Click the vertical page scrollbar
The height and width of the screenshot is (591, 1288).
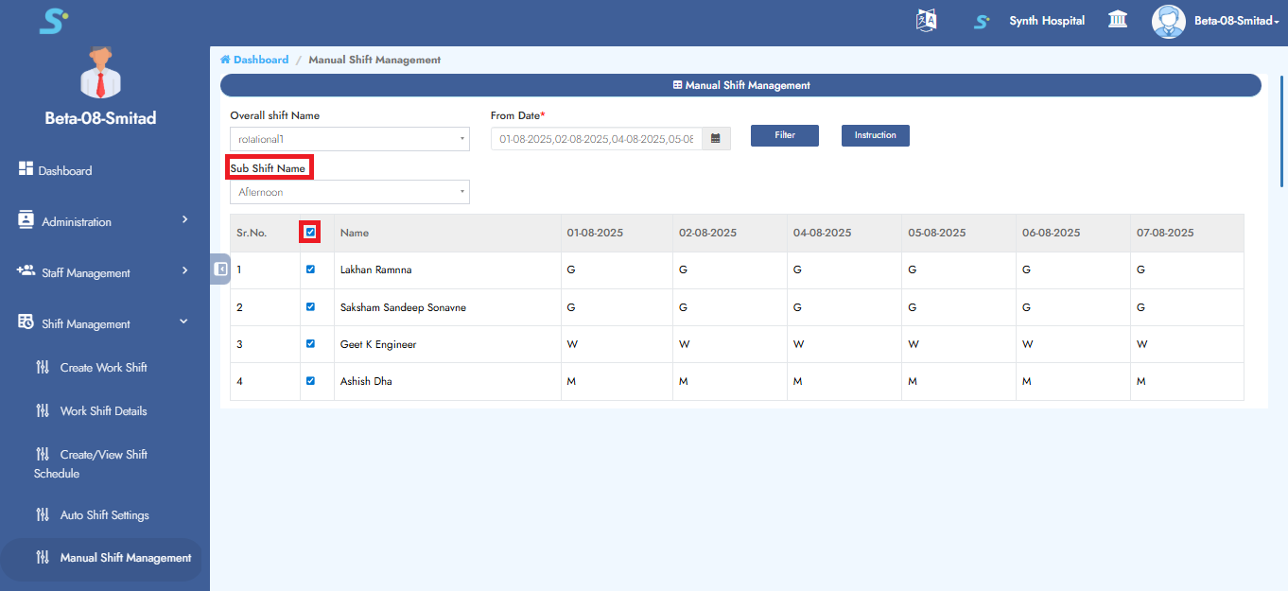1281,132
